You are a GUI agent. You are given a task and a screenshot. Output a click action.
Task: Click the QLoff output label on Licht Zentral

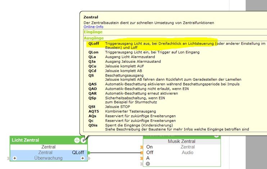pos(78,152)
